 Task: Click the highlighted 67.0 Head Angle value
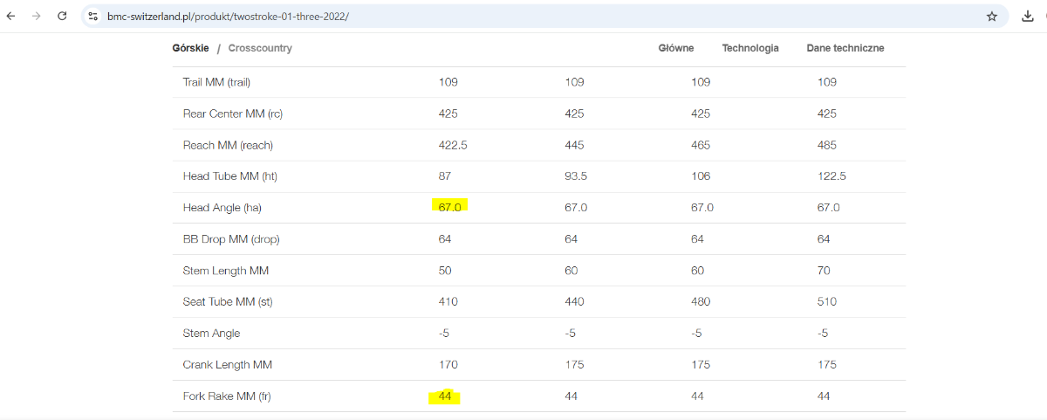point(449,208)
